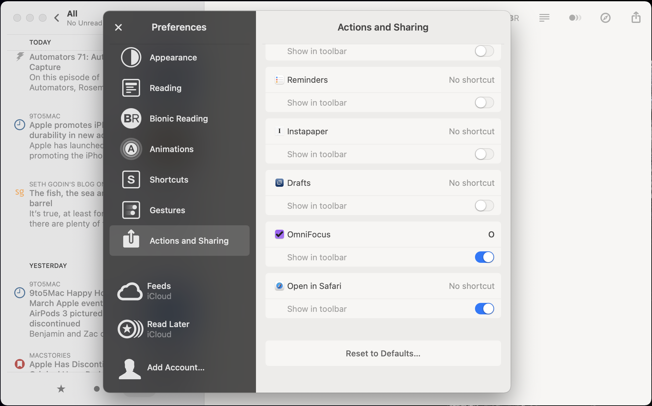652x406 pixels.
Task: Go back using the chevron arrow
Action: tap(57, 18)
